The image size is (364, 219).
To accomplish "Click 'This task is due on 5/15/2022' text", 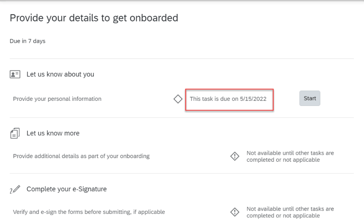I will (228, 99).
